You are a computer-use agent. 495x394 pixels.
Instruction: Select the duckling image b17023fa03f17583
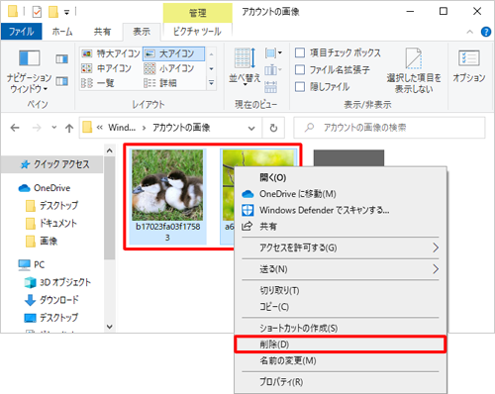[x=167, y=196]
